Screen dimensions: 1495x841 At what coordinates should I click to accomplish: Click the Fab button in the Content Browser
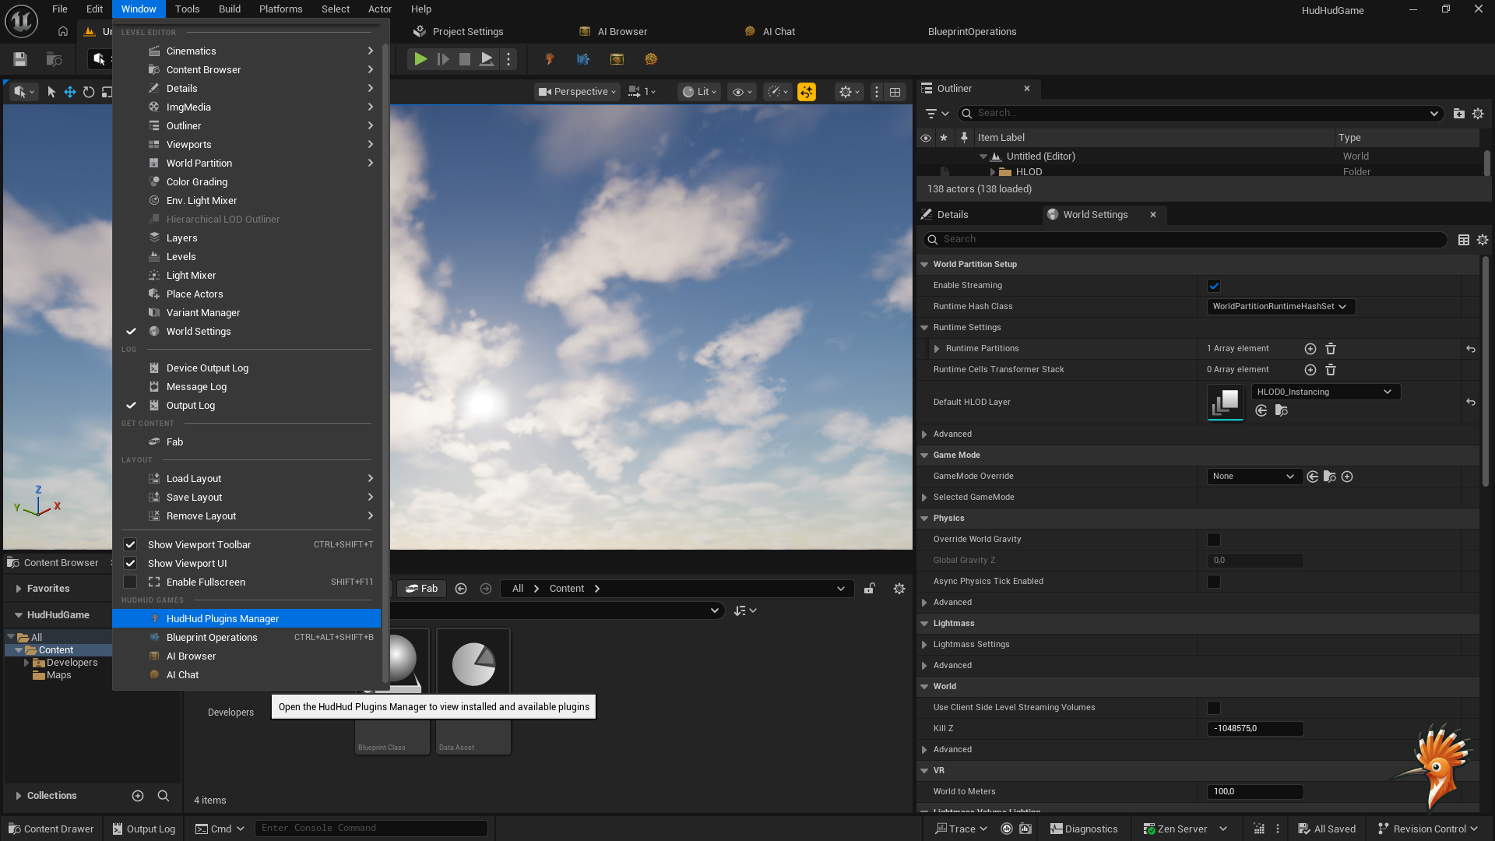pos(422,589)
